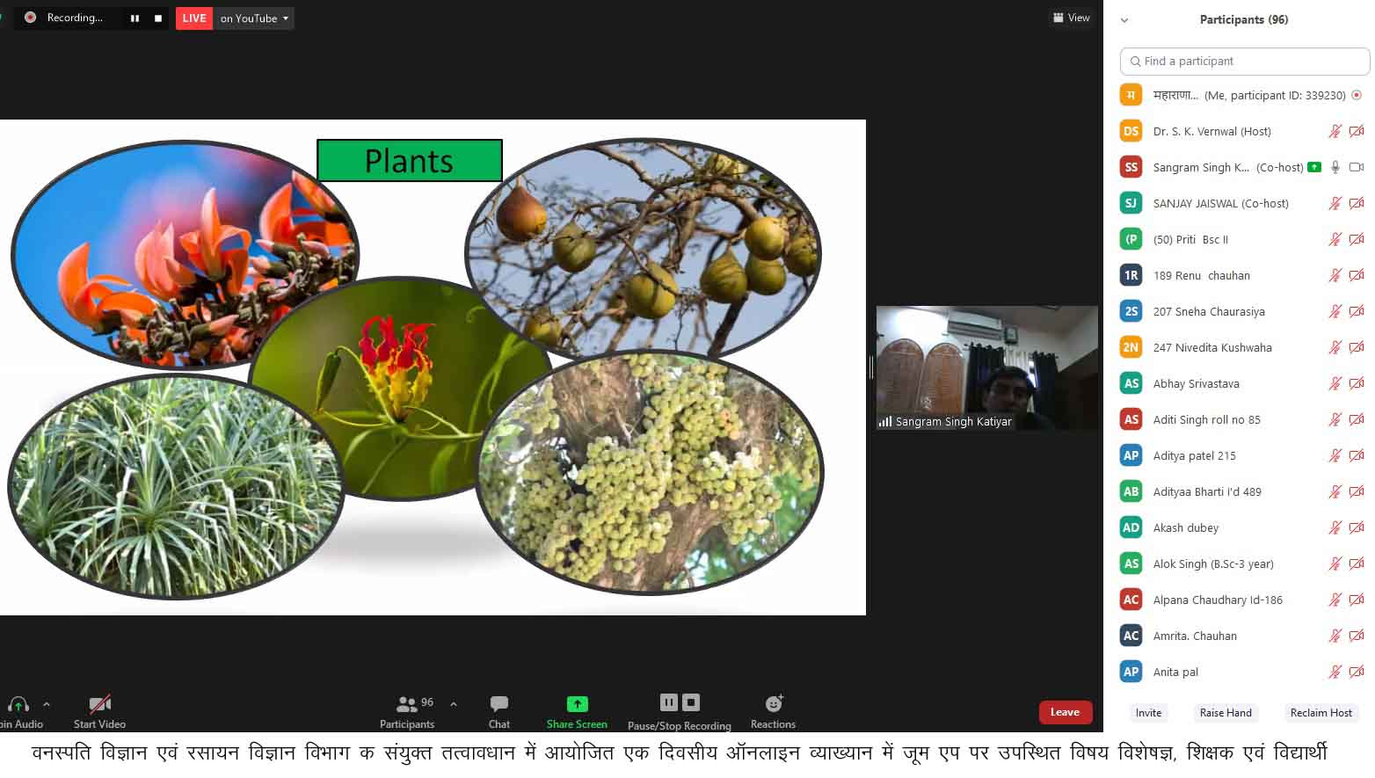Pause recording from the bottom toolbar
1375x778 pixels.
tap(669, 702)
